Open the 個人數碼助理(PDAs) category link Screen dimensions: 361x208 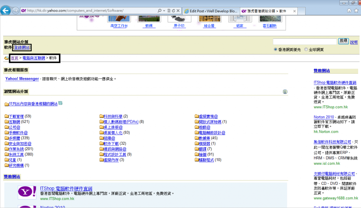(x=121, y=122)
